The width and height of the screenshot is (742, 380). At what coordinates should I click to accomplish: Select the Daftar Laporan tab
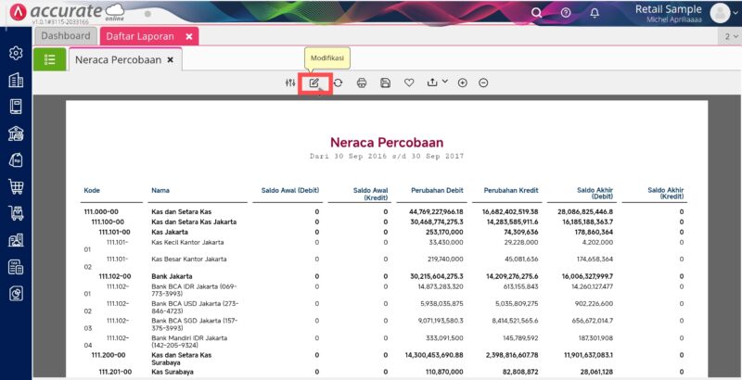(141, 36)
